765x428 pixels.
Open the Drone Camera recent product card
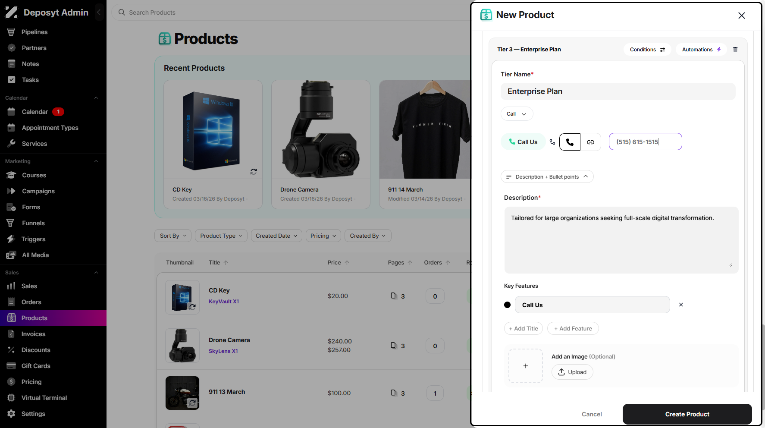coord(321,145)
